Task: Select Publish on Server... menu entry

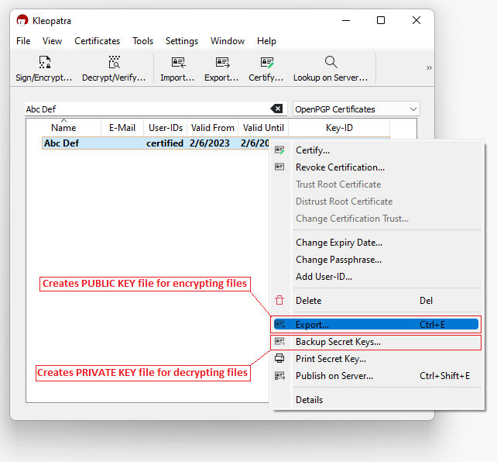Action: 376,376
